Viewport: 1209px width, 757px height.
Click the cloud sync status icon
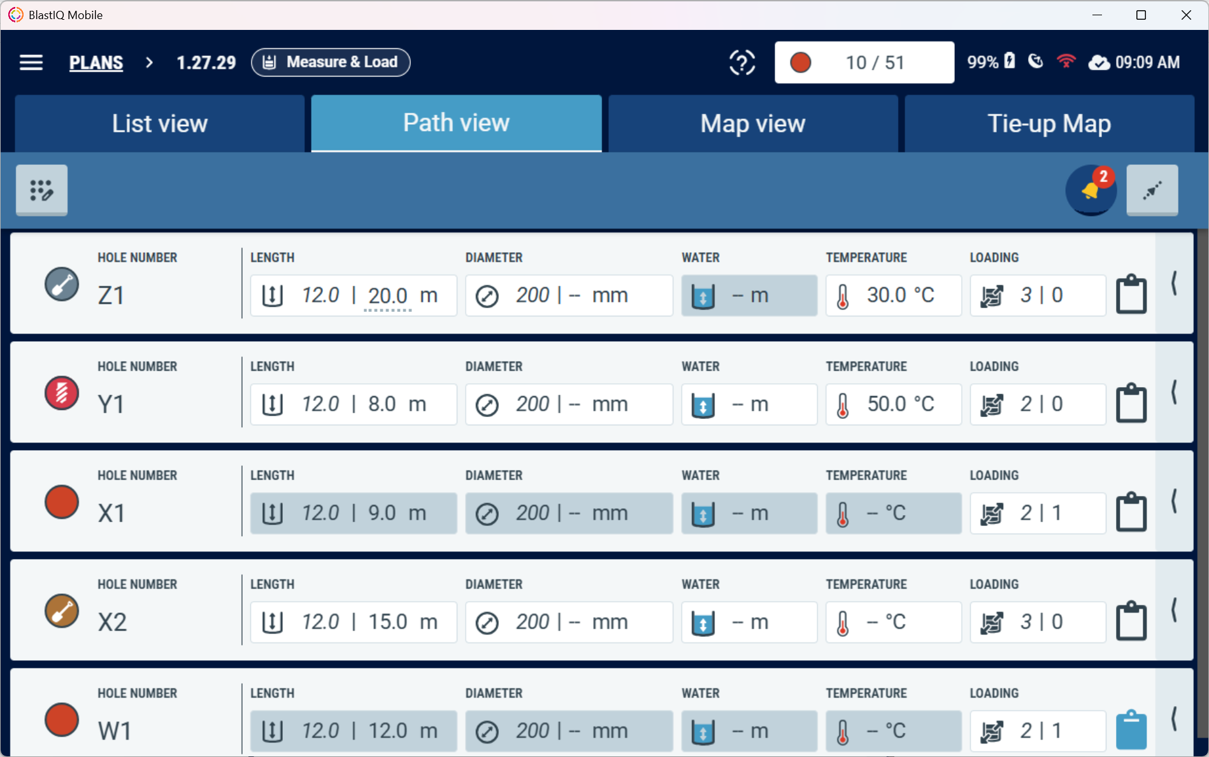[x=1099, y=62]
